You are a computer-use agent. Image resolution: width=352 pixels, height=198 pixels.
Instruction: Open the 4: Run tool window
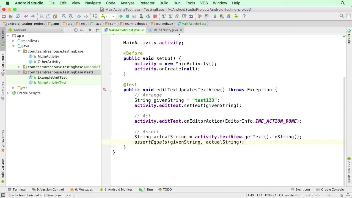click(146, 189)
